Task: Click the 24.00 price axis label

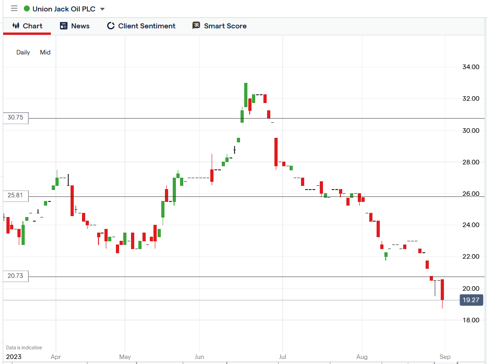Action: [x=471, y=225]
